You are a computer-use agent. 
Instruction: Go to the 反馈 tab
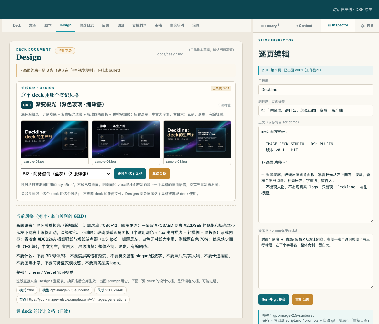[x=105, y=25]
